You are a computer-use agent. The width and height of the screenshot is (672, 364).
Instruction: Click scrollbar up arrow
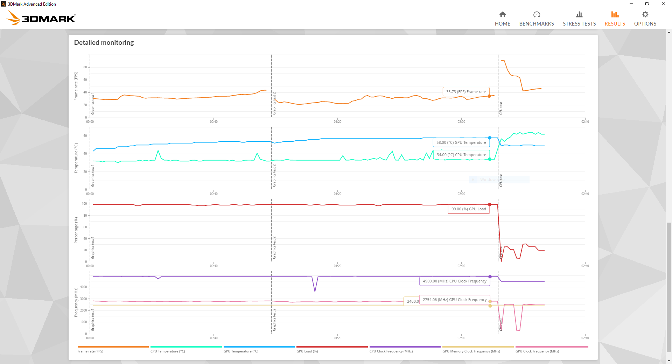(669, 32)
